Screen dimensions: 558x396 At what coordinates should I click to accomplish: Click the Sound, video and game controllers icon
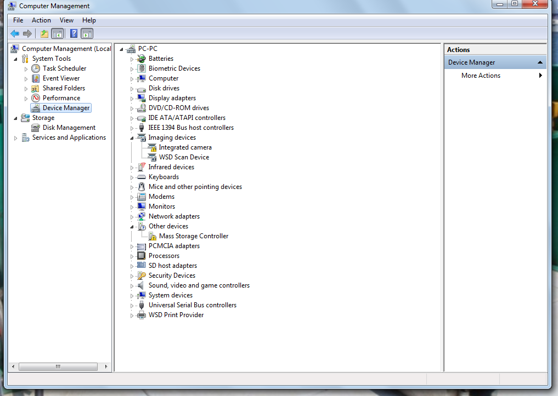coord(142,285)
